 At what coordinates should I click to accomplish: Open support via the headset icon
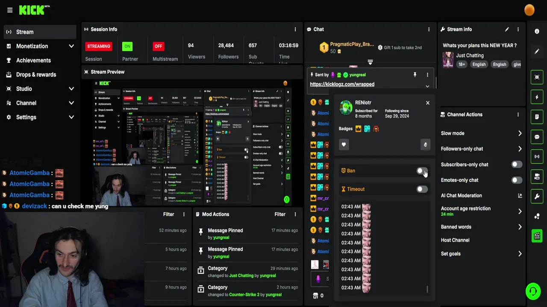(x=533, y=292)
